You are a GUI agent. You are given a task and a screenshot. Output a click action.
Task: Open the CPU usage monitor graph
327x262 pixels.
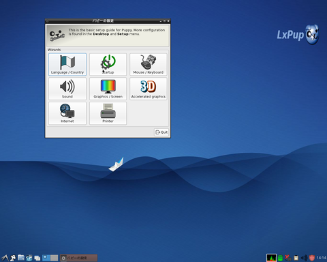[271, 258]
